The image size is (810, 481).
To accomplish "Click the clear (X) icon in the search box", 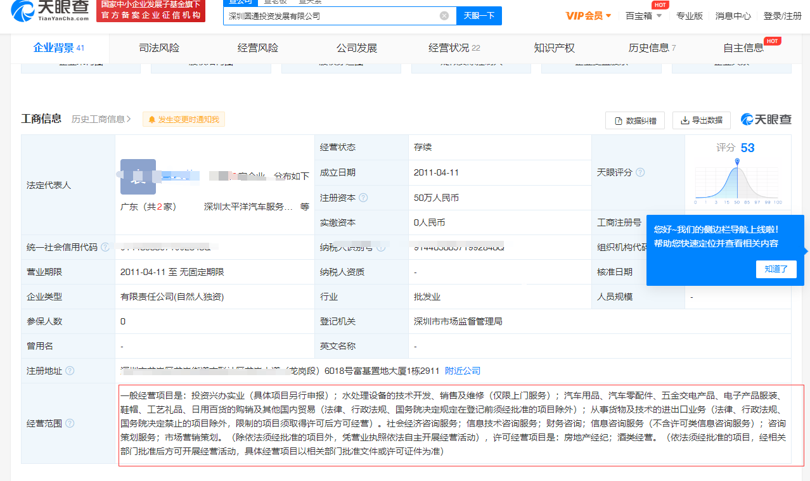I will click(x=444, y=15).
